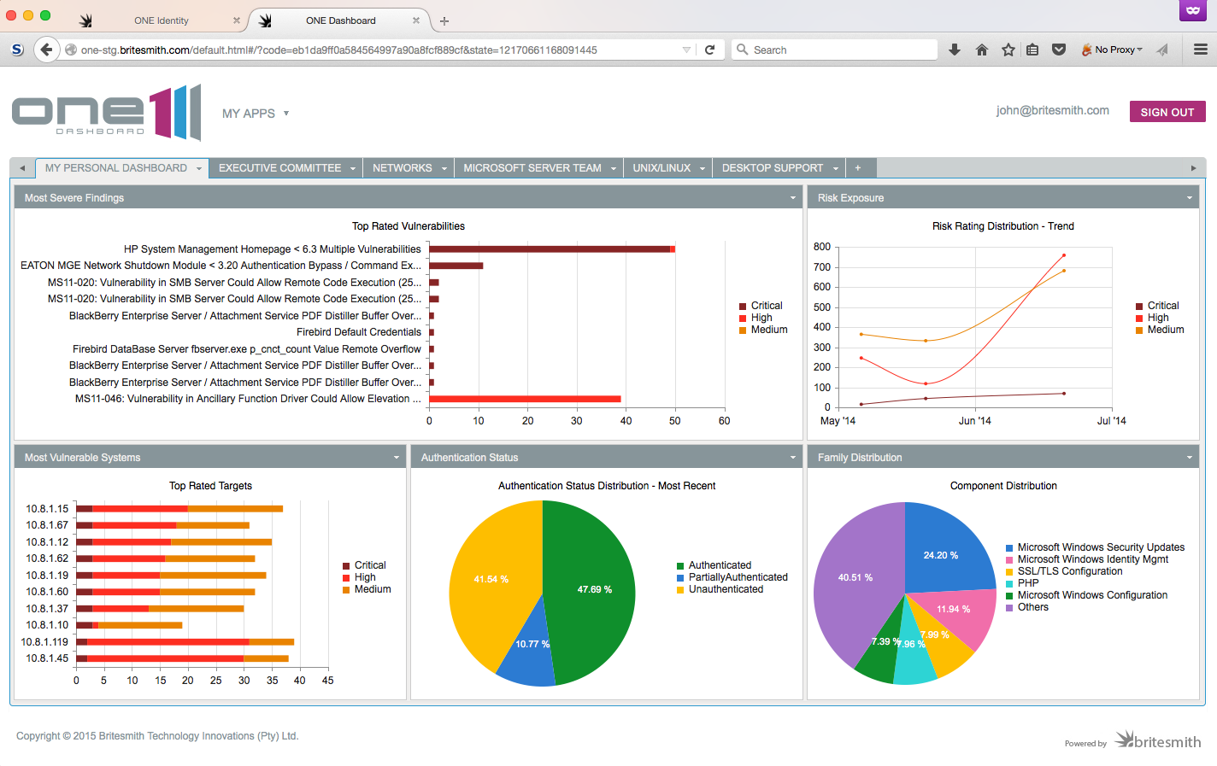Toggle Medium line in Risk Rating legend

pyautogui.click(x=1160, y=330)
